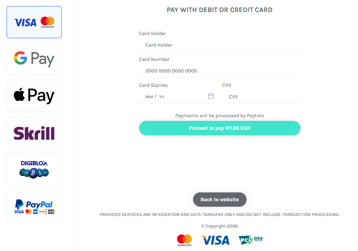Choose PayPal payment method
The image size is (358, 251).
(34, 207)
